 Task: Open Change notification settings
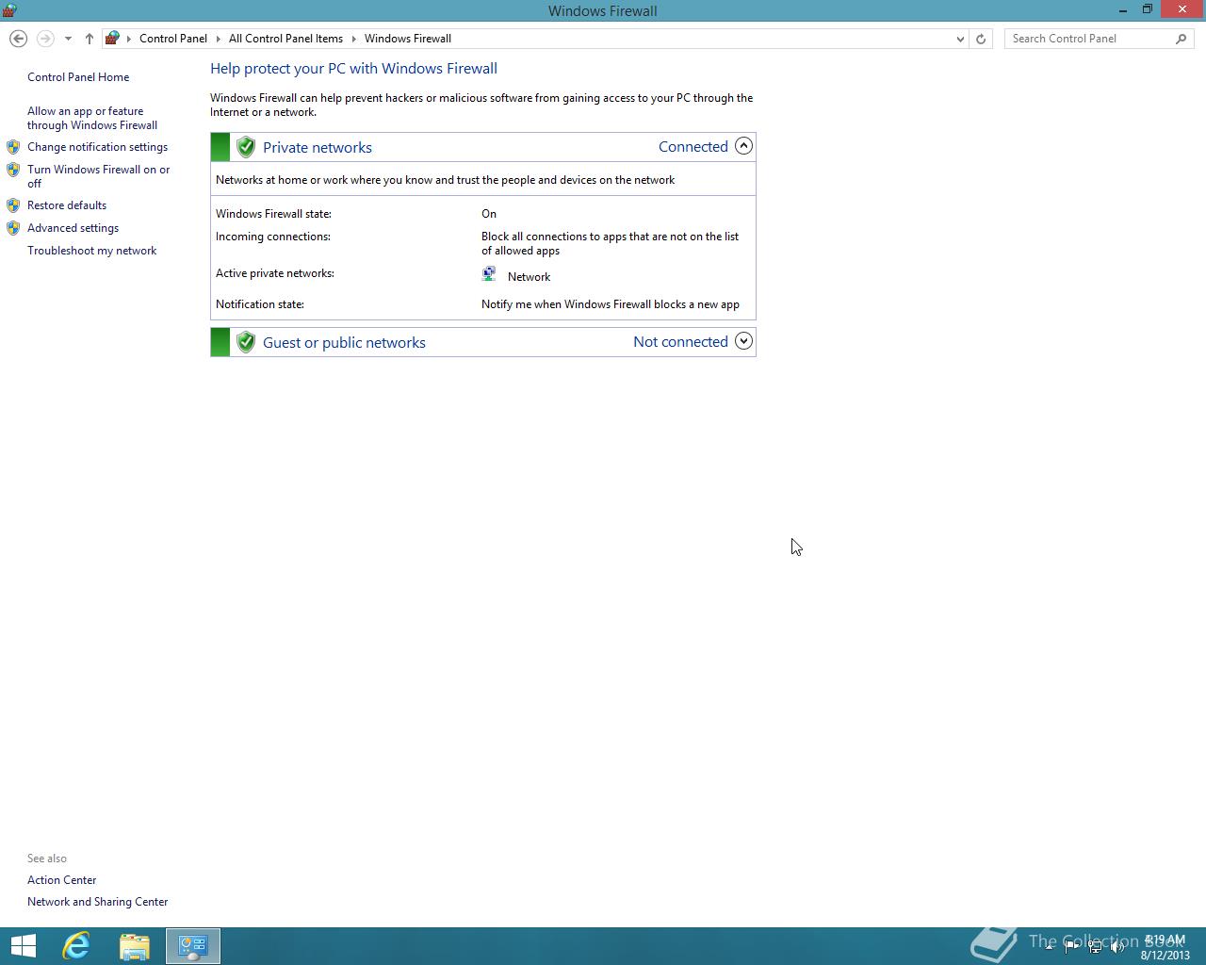tap(97, 147)
